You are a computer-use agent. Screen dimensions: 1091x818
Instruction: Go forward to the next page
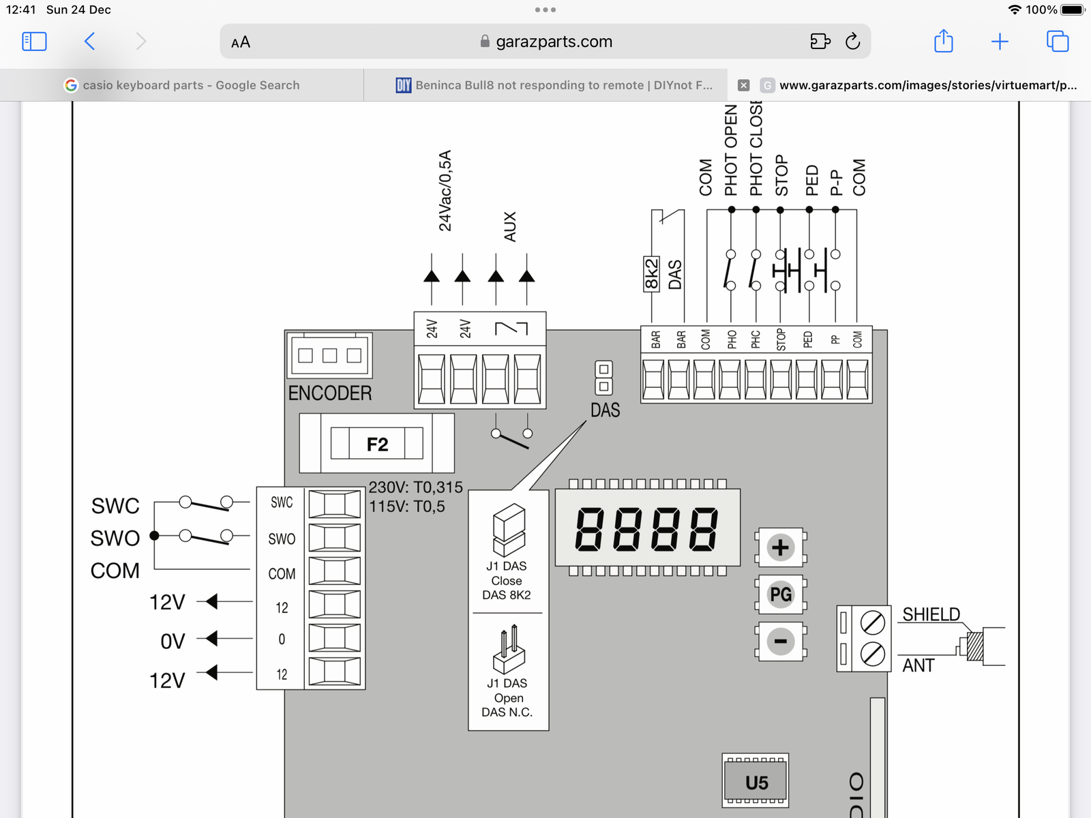pos(141,42)
